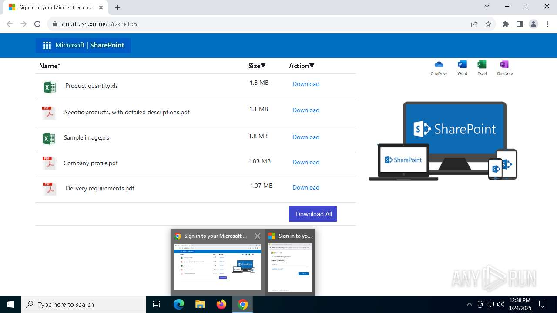
Task: Click the OneDrive cloud icon
Action: [x=439, y=64]
